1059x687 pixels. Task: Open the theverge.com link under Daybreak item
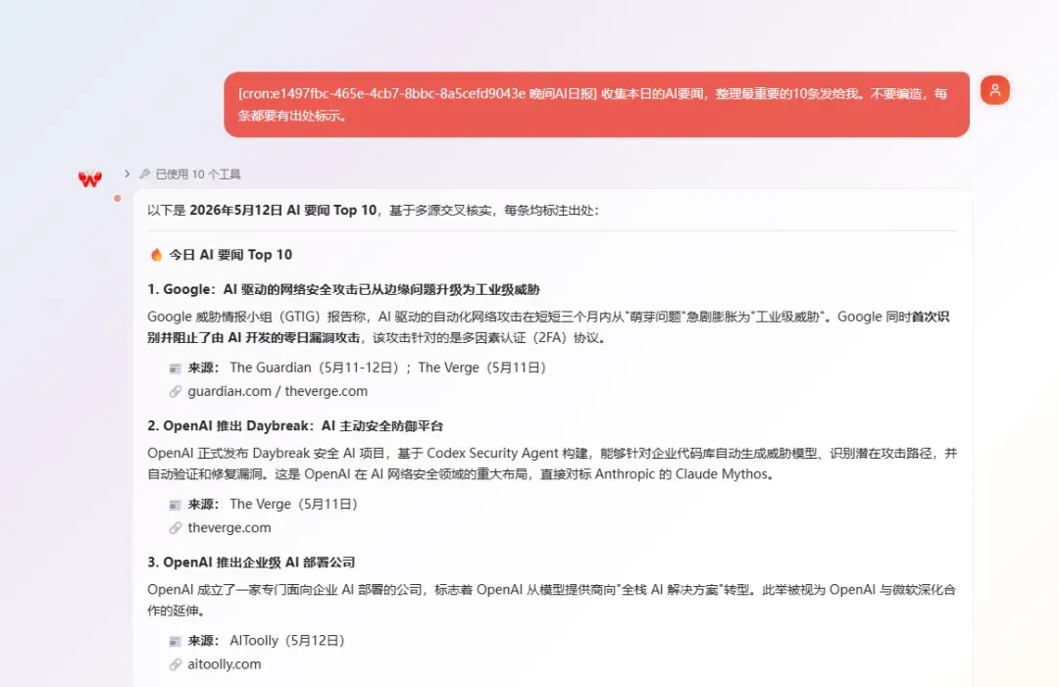228,527
